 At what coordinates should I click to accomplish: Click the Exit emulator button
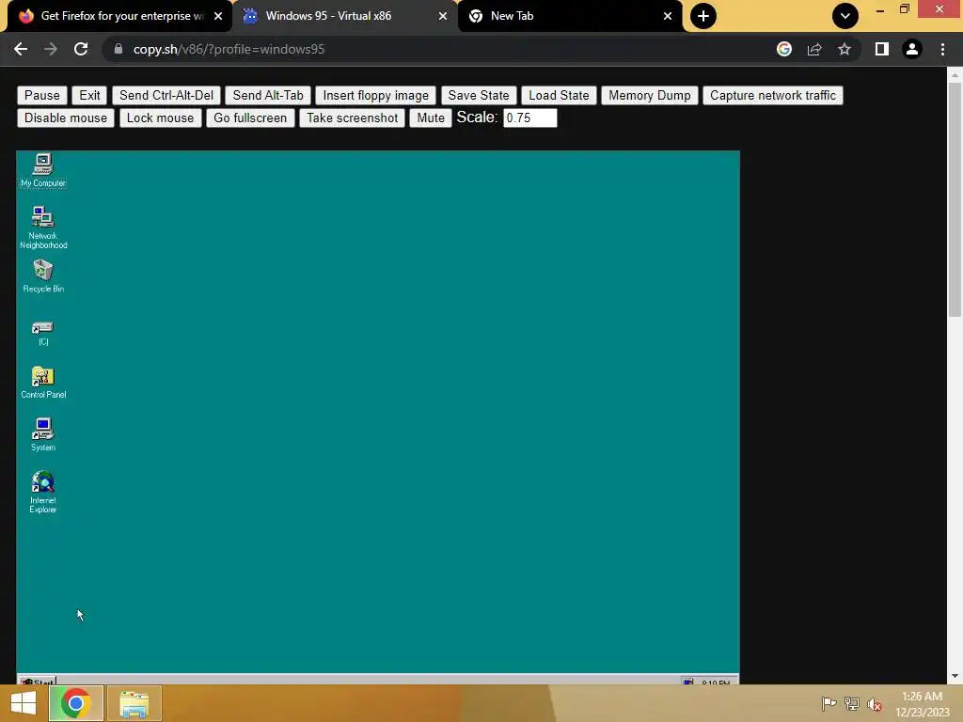tap(89, 95)
